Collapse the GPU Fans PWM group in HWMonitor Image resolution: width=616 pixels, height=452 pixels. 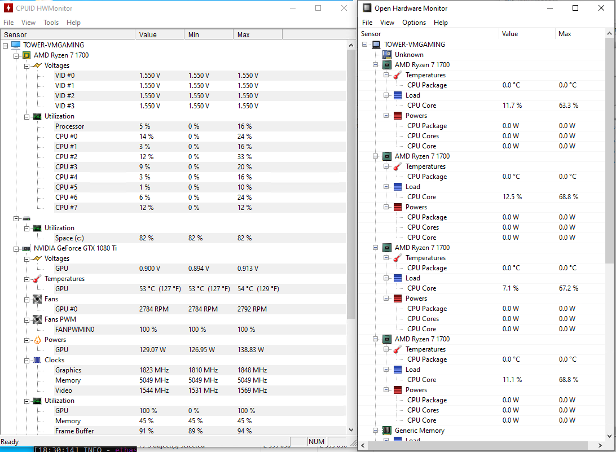pyautogui.click(x=27, y=320)
